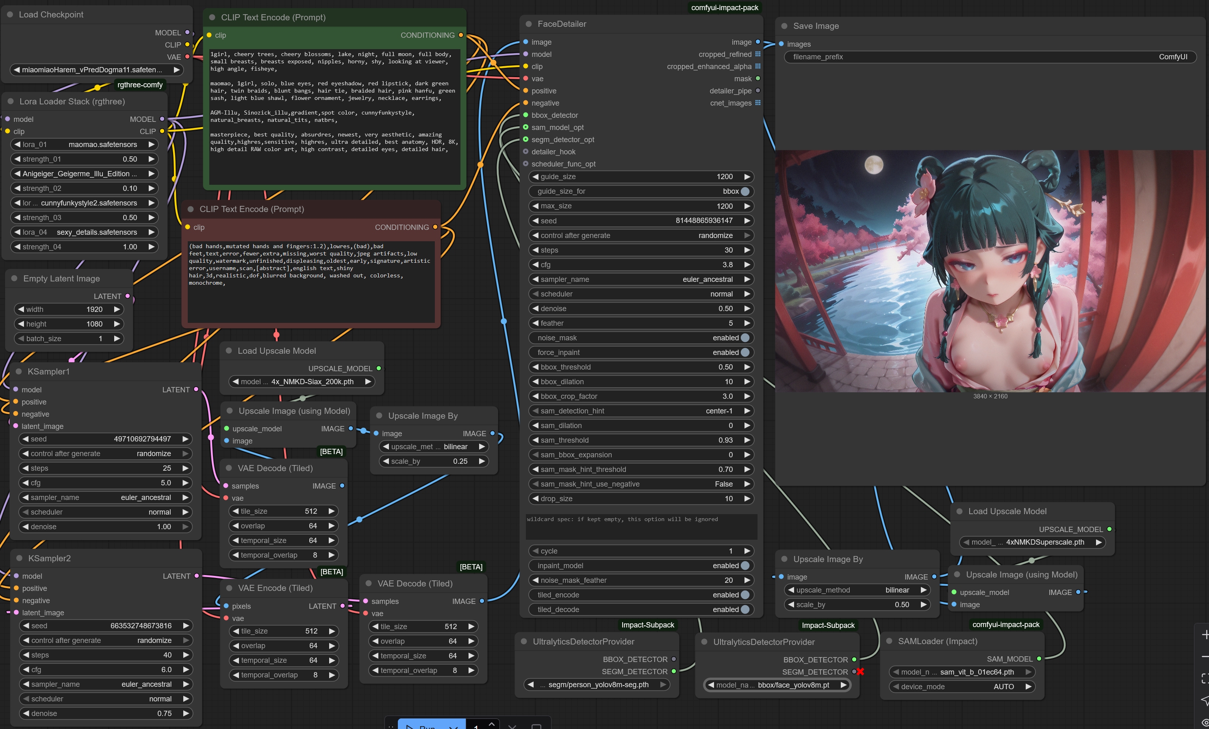Click the rgthree-comfy badge above Lora Loader Stack
The width and height of the screenshot is (1209, 729).
pos(140,85)
